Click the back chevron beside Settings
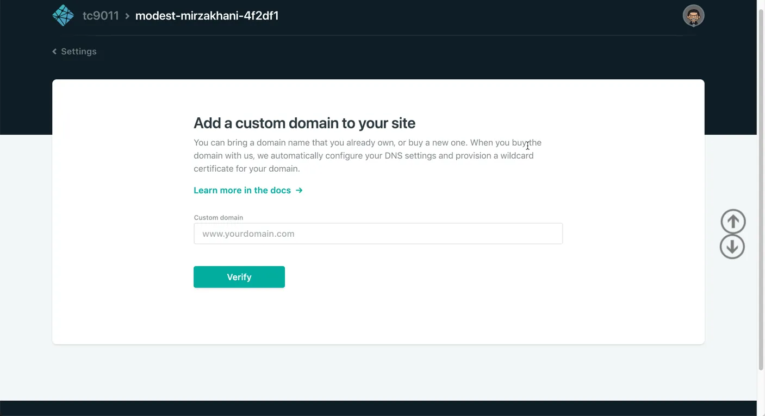The height and width of the screenshot is (416, 765). [x=54, y=52]
